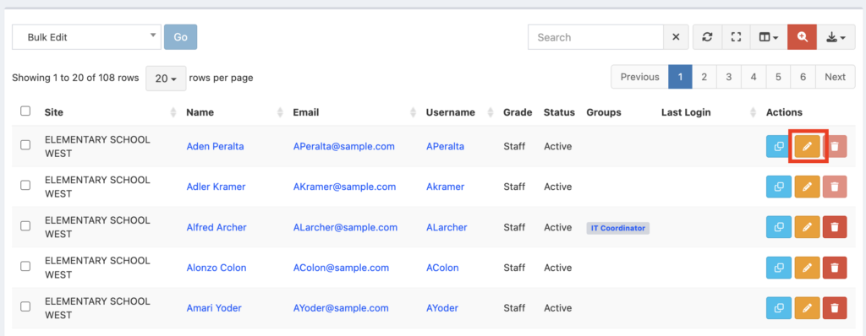Refresh the user table
Viewport: 866px width, 336px height.
[707, 37]
